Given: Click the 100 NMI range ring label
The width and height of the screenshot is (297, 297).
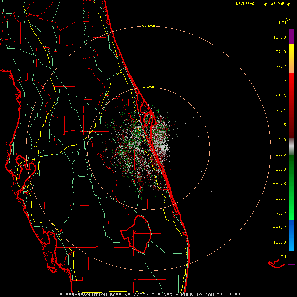Looking at the screenshot, I should tap(148, 26).
